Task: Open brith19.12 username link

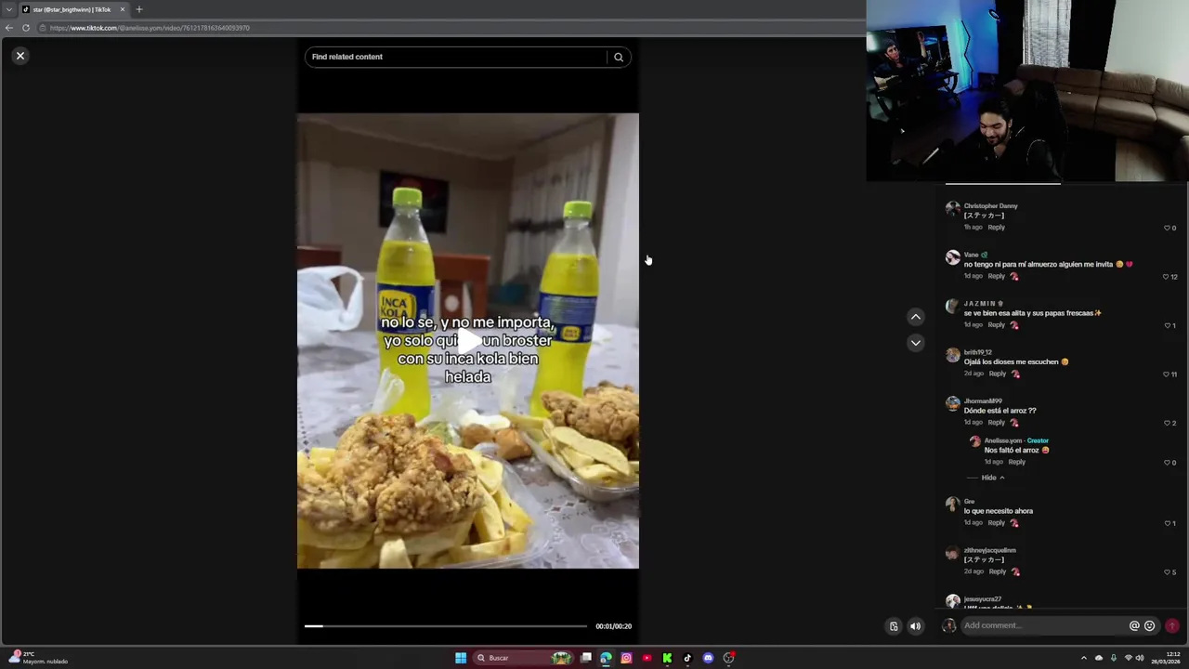Action: [977, 352]
